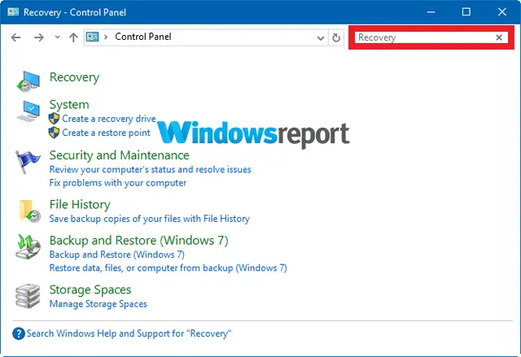Click the shield icon beside Create a recovery drive
Viewport: 521px width, 357px height.
click(x=54, y=119)
